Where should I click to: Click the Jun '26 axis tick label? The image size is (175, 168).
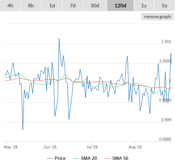50,147
